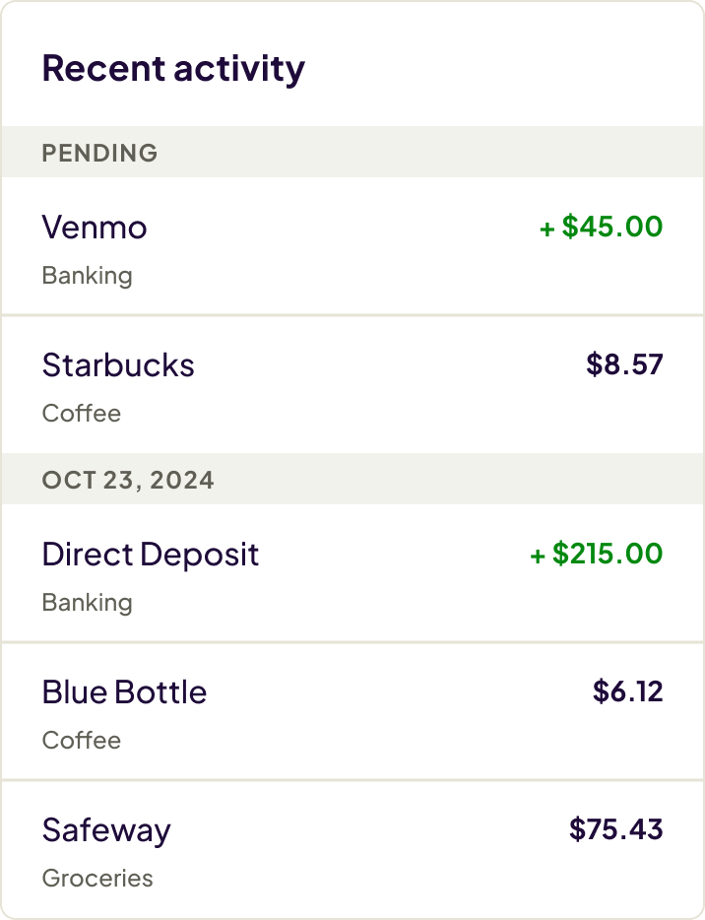Image resolution: width=705 pixels, height=920 pixels.
Task: Click the $75.43 amount
Action: pos(616,830)
